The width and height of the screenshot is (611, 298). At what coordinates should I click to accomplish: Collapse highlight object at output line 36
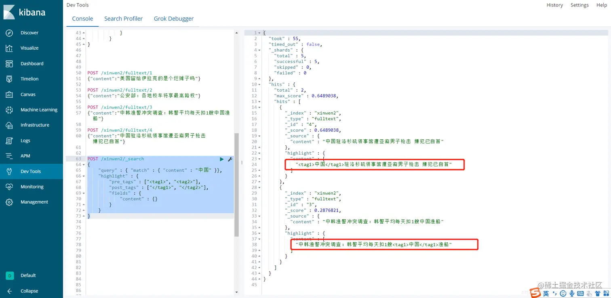tap(259, 233)
